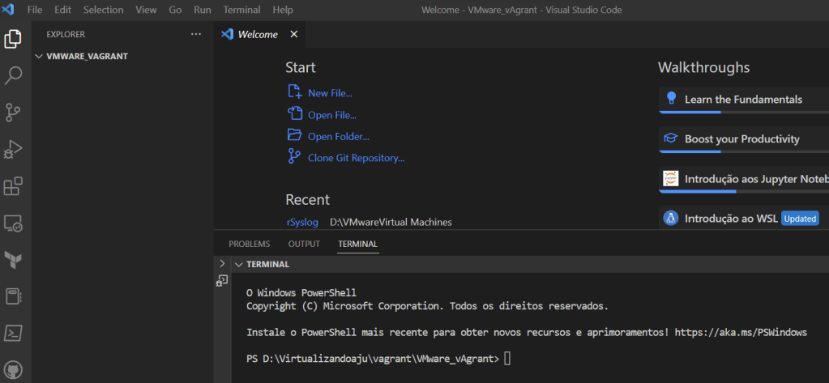Open the Learn the Fundamentals walkthrough

point(743,100)
